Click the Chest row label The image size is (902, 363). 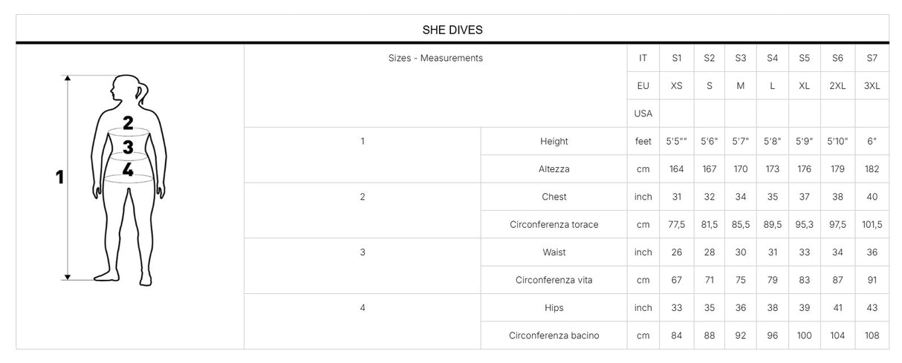pos(554,197)
